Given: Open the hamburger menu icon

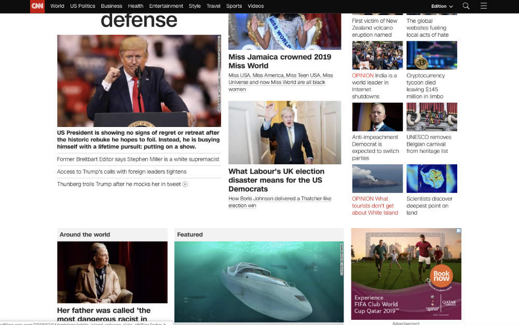Looking at the screenshot, I should (x=484, y=6).
